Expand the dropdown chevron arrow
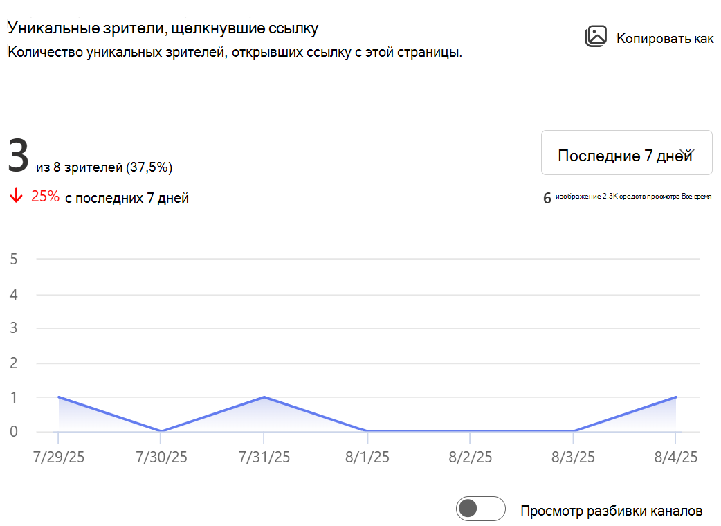This screenshot has width=721, height=526. [x=687, y=153]
